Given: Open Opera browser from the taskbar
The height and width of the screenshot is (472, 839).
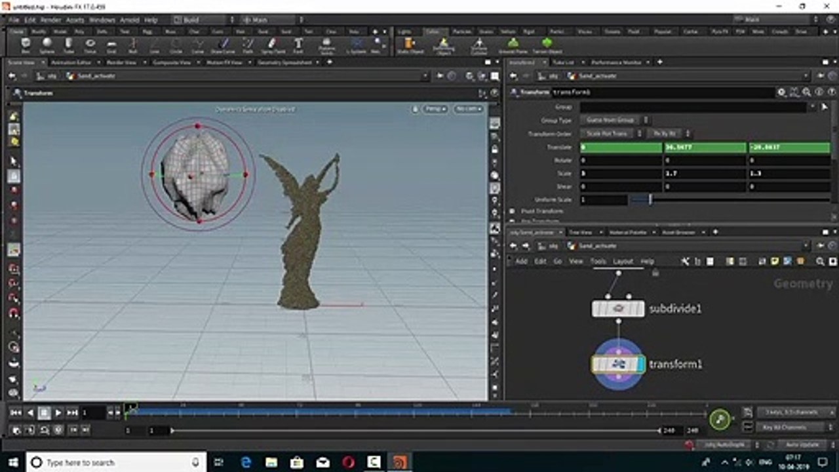Looking at the screenshot, I should [x=348, y=462].
